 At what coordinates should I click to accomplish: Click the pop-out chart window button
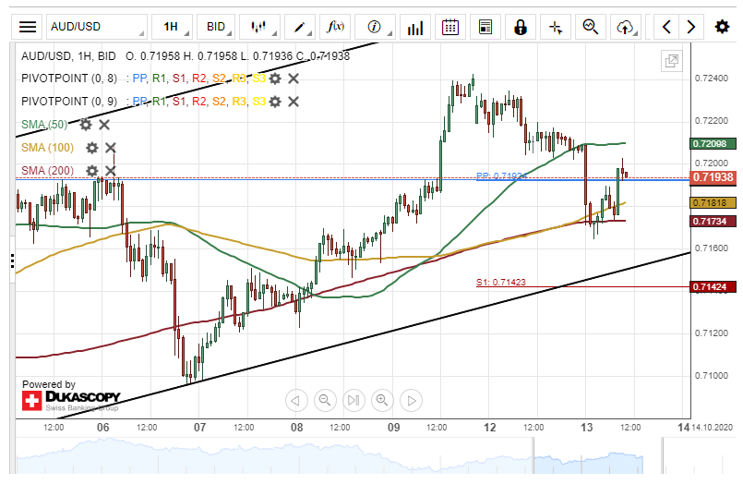pyautogui.click(x=671, y=62)
